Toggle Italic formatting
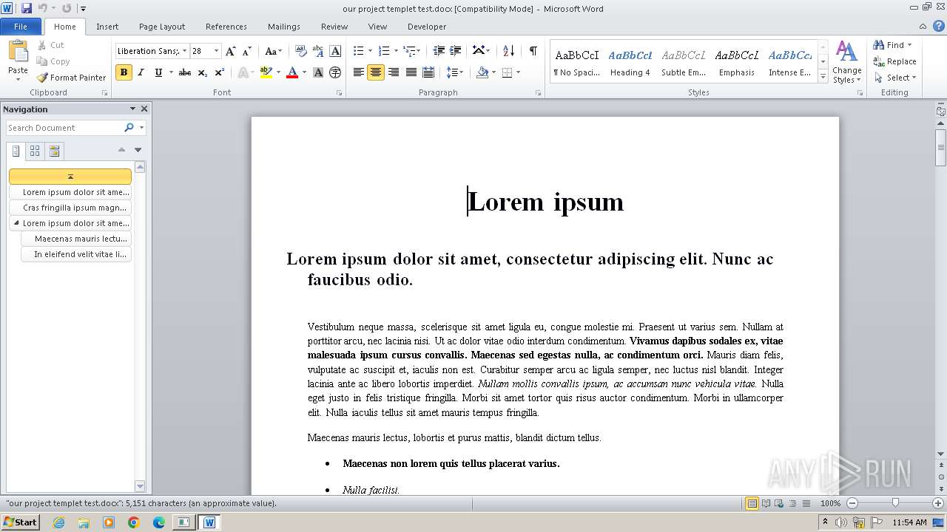 (x=141, y=72)
